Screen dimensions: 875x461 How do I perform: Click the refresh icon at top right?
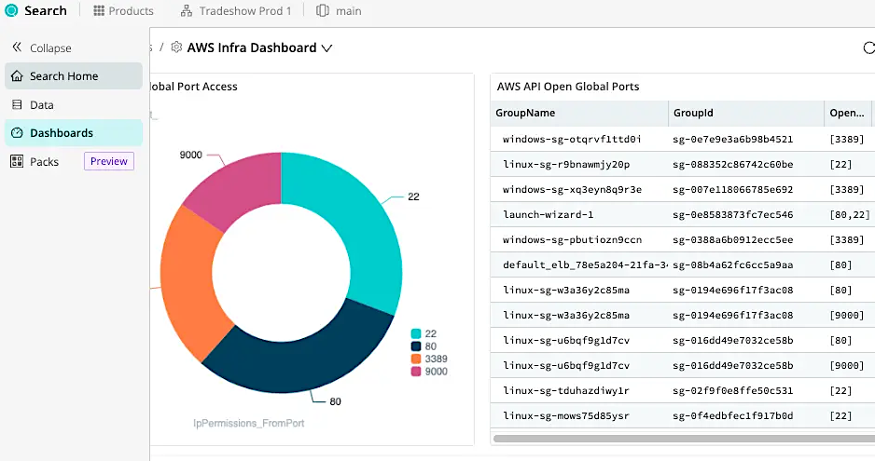(x=868, y=47)
